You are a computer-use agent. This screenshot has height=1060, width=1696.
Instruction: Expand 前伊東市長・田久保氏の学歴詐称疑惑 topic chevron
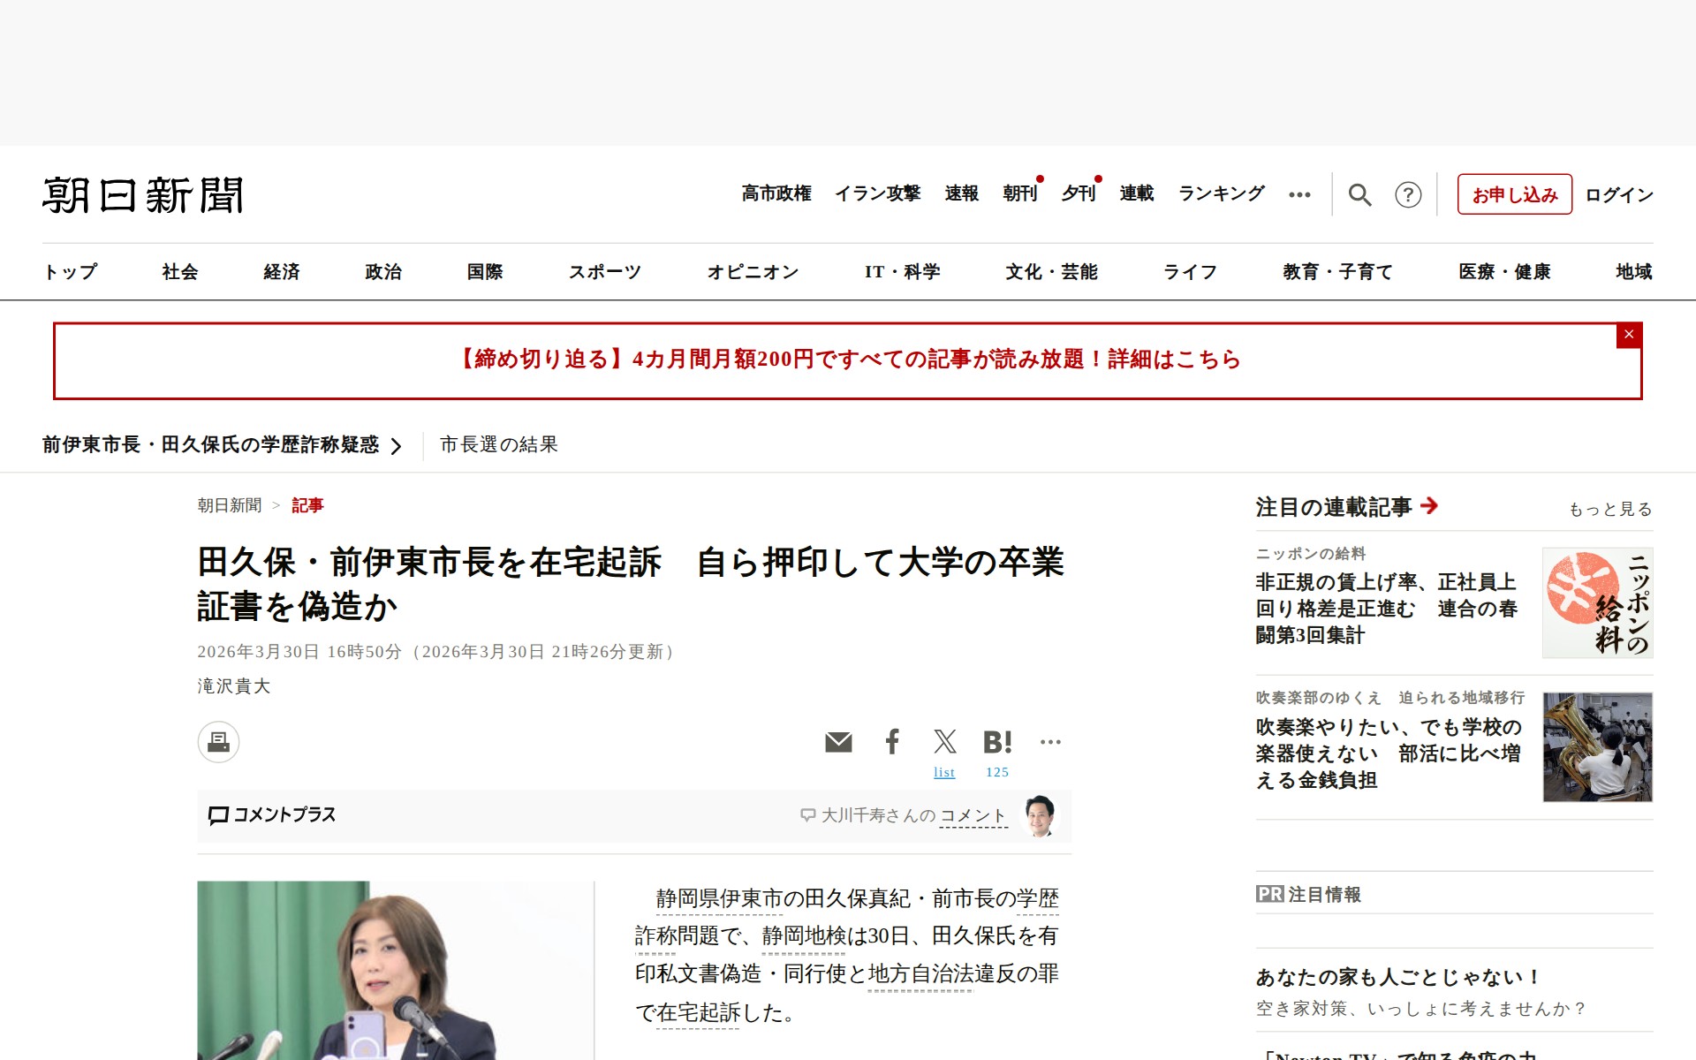pos(397,446)
